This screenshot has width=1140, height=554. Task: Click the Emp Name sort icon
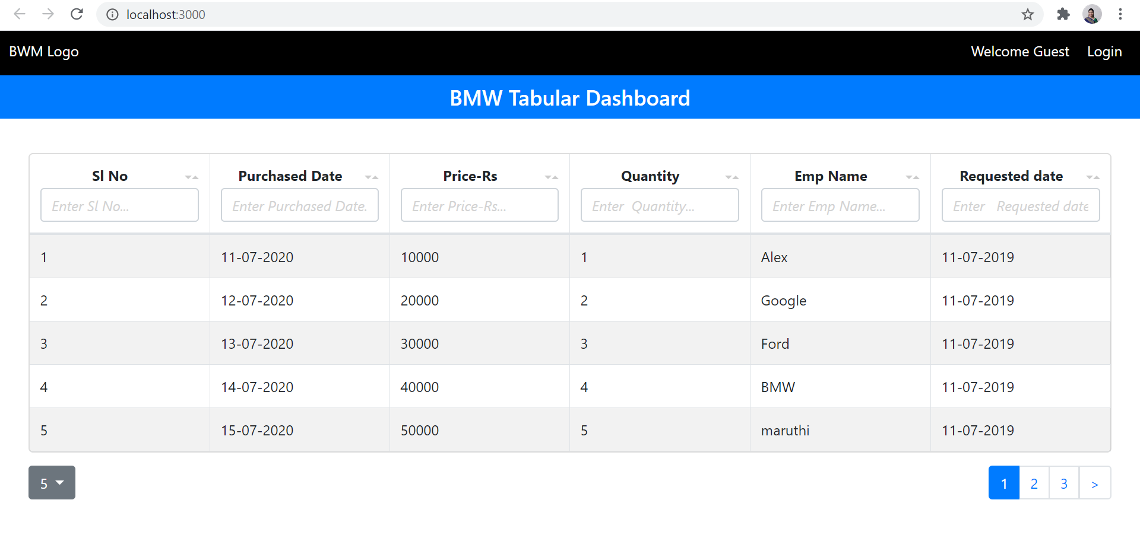[x=913, y=176]
